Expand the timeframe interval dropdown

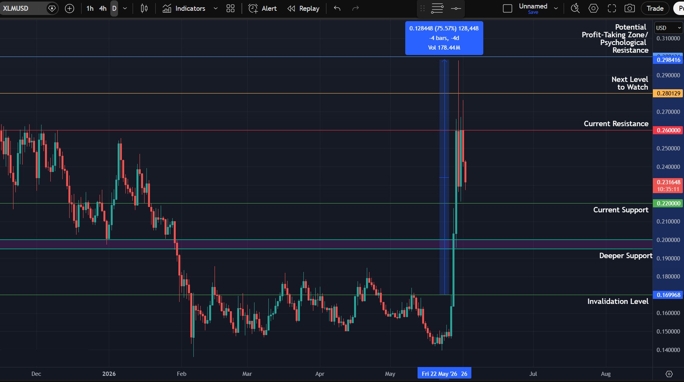(x=125, y=8)
